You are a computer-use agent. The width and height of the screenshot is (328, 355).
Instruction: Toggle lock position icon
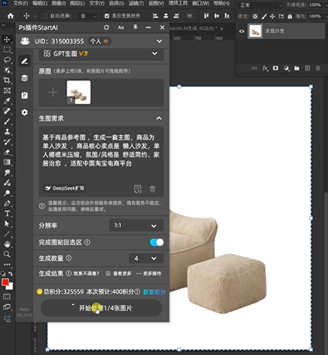point(273,16)
